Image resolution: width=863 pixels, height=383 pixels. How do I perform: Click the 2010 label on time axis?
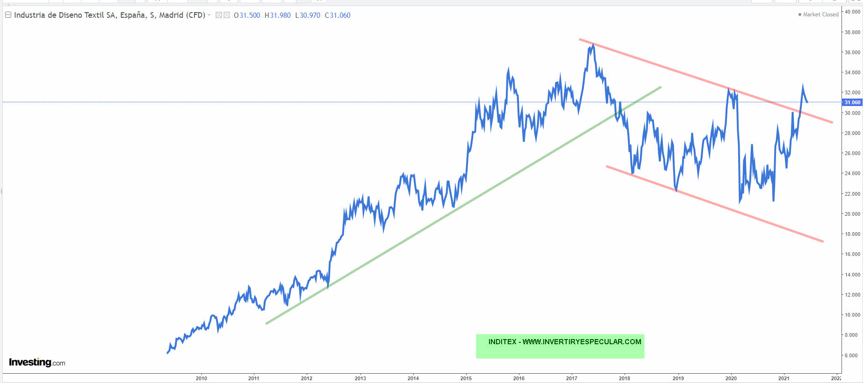[x=201, y=378]
